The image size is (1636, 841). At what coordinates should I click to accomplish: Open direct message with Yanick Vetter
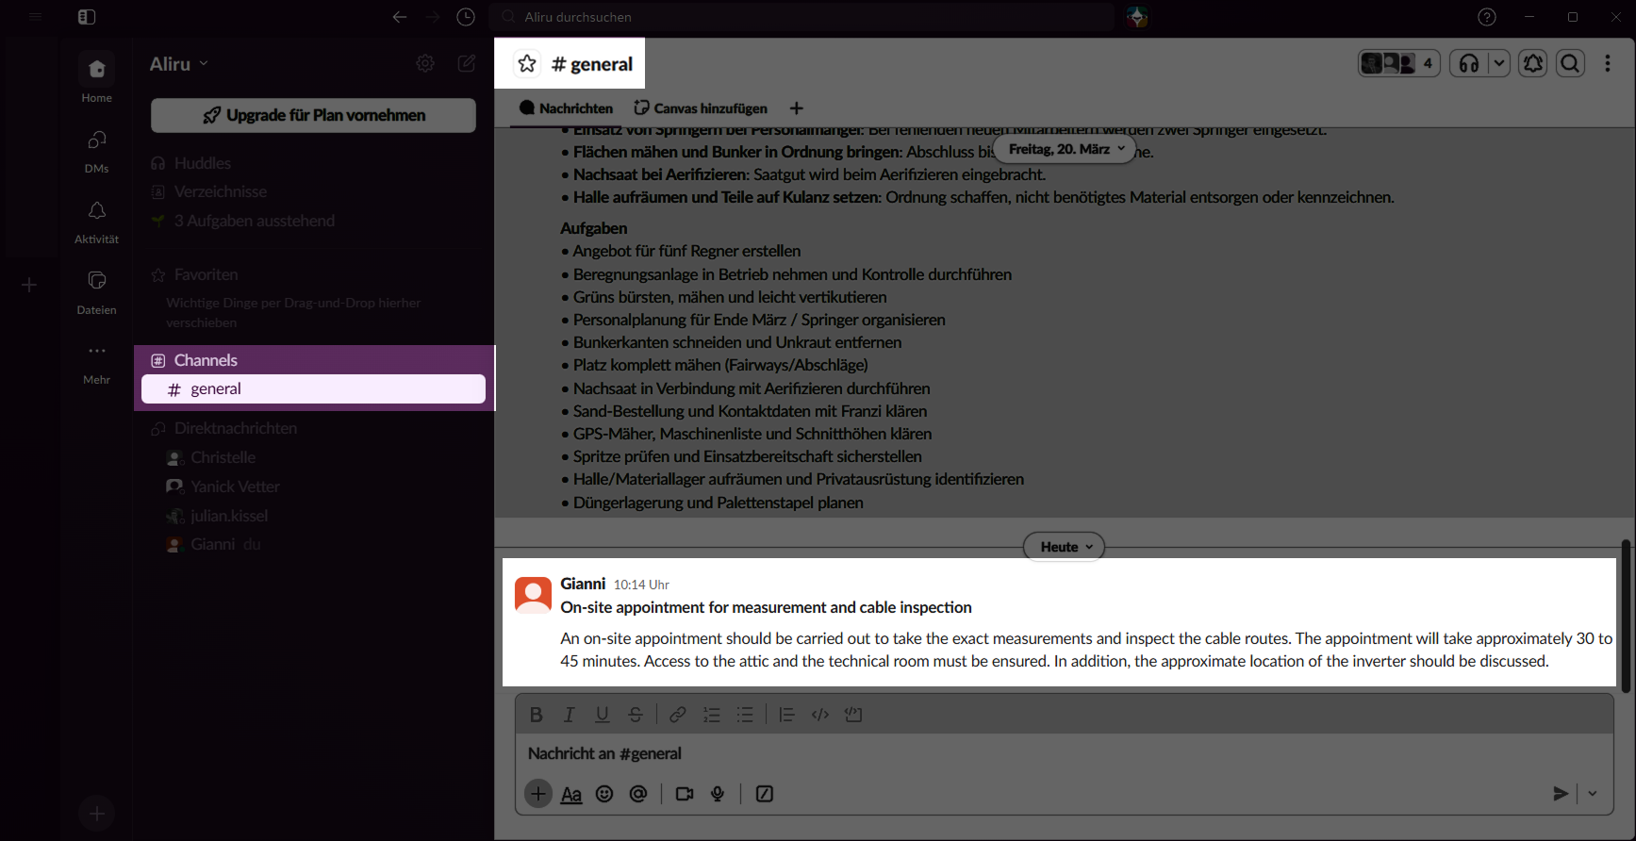click(235, 486)
